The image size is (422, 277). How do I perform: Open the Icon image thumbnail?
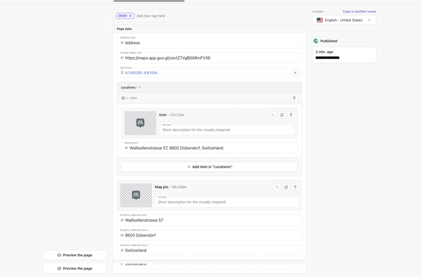140,123
